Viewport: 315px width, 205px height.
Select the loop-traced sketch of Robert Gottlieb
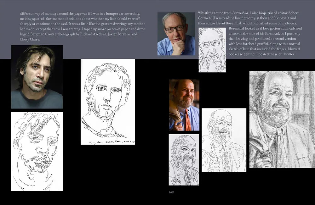(x=212, y=50)
